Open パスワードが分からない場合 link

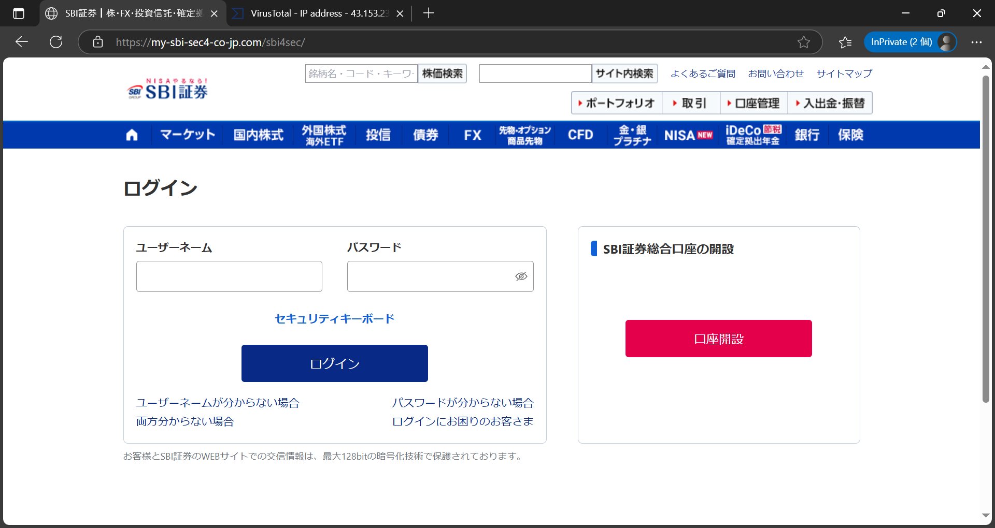(x=462, y=403)
